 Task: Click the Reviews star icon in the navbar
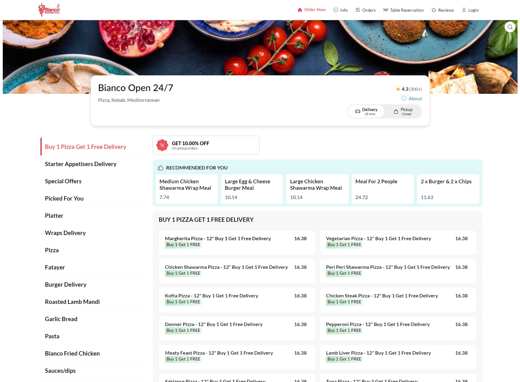[x=434, y=10]
